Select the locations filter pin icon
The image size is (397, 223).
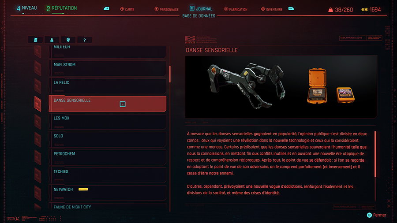point(68,40)
